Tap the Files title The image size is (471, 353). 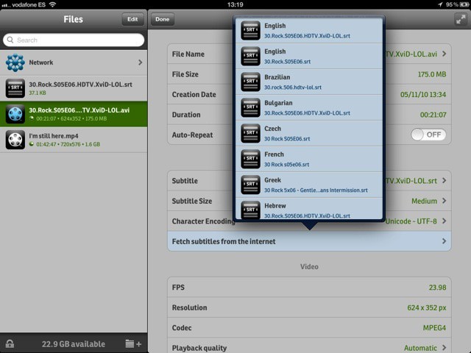pos(73,19)
